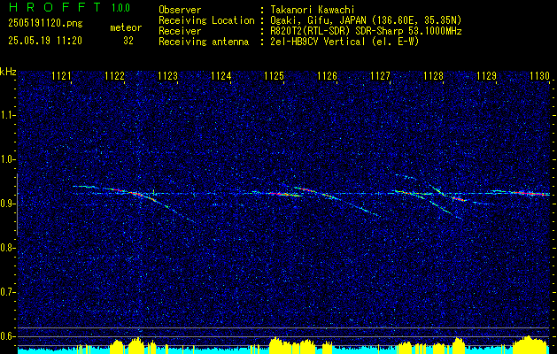Click the 1125 time marker
557x354 pixels.
275,75
